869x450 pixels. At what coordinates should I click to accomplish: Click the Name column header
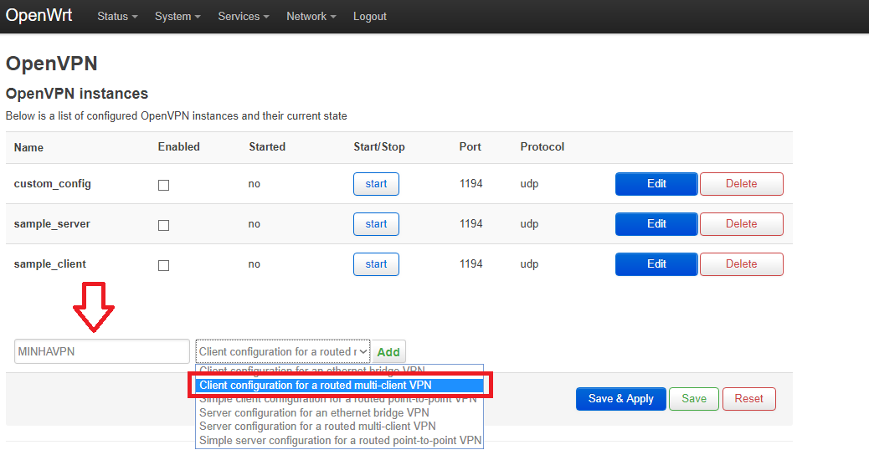coord(28,147)
